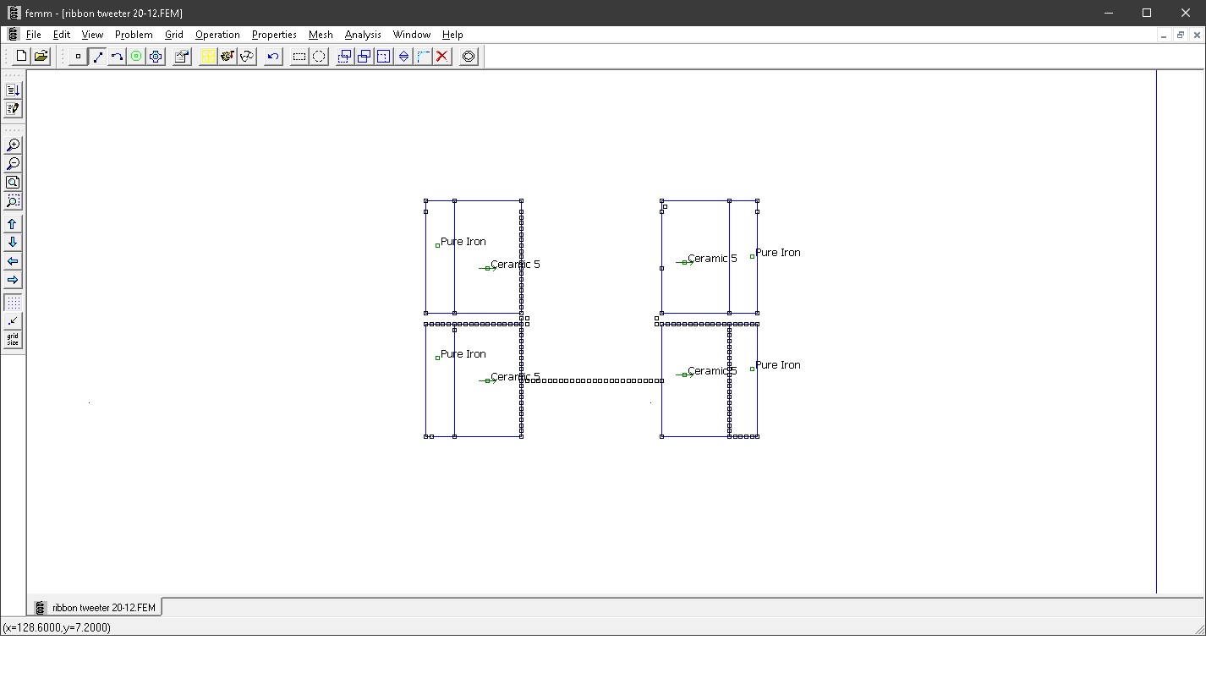Open the File menu
The image size is (1206, 689).
(33, 35)
